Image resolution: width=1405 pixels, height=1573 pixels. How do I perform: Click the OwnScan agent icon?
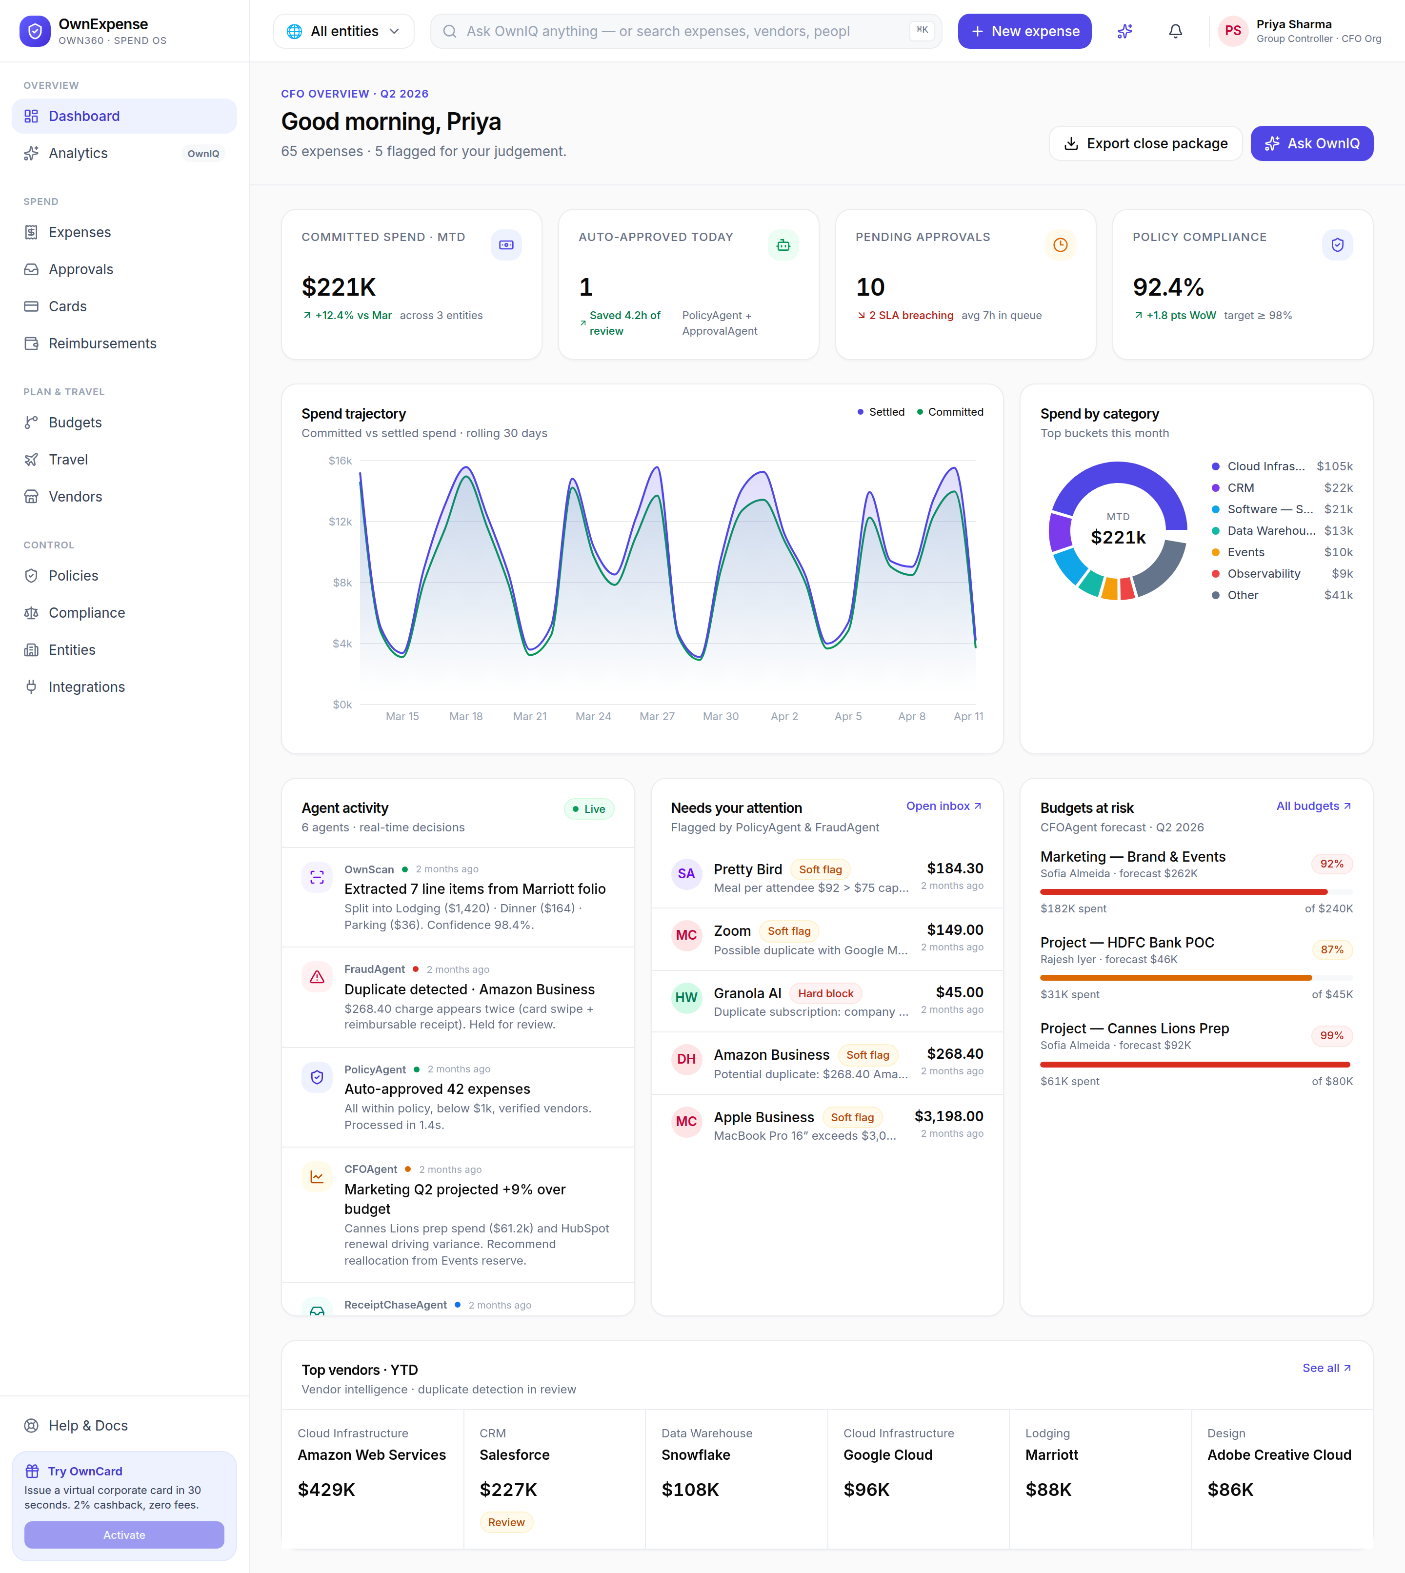click(317, 876)
